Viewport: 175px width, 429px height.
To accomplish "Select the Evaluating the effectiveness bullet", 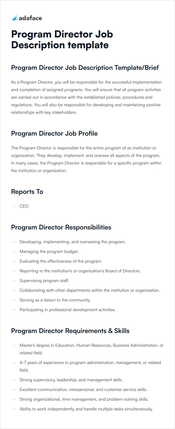I will [x=61, y=261].
